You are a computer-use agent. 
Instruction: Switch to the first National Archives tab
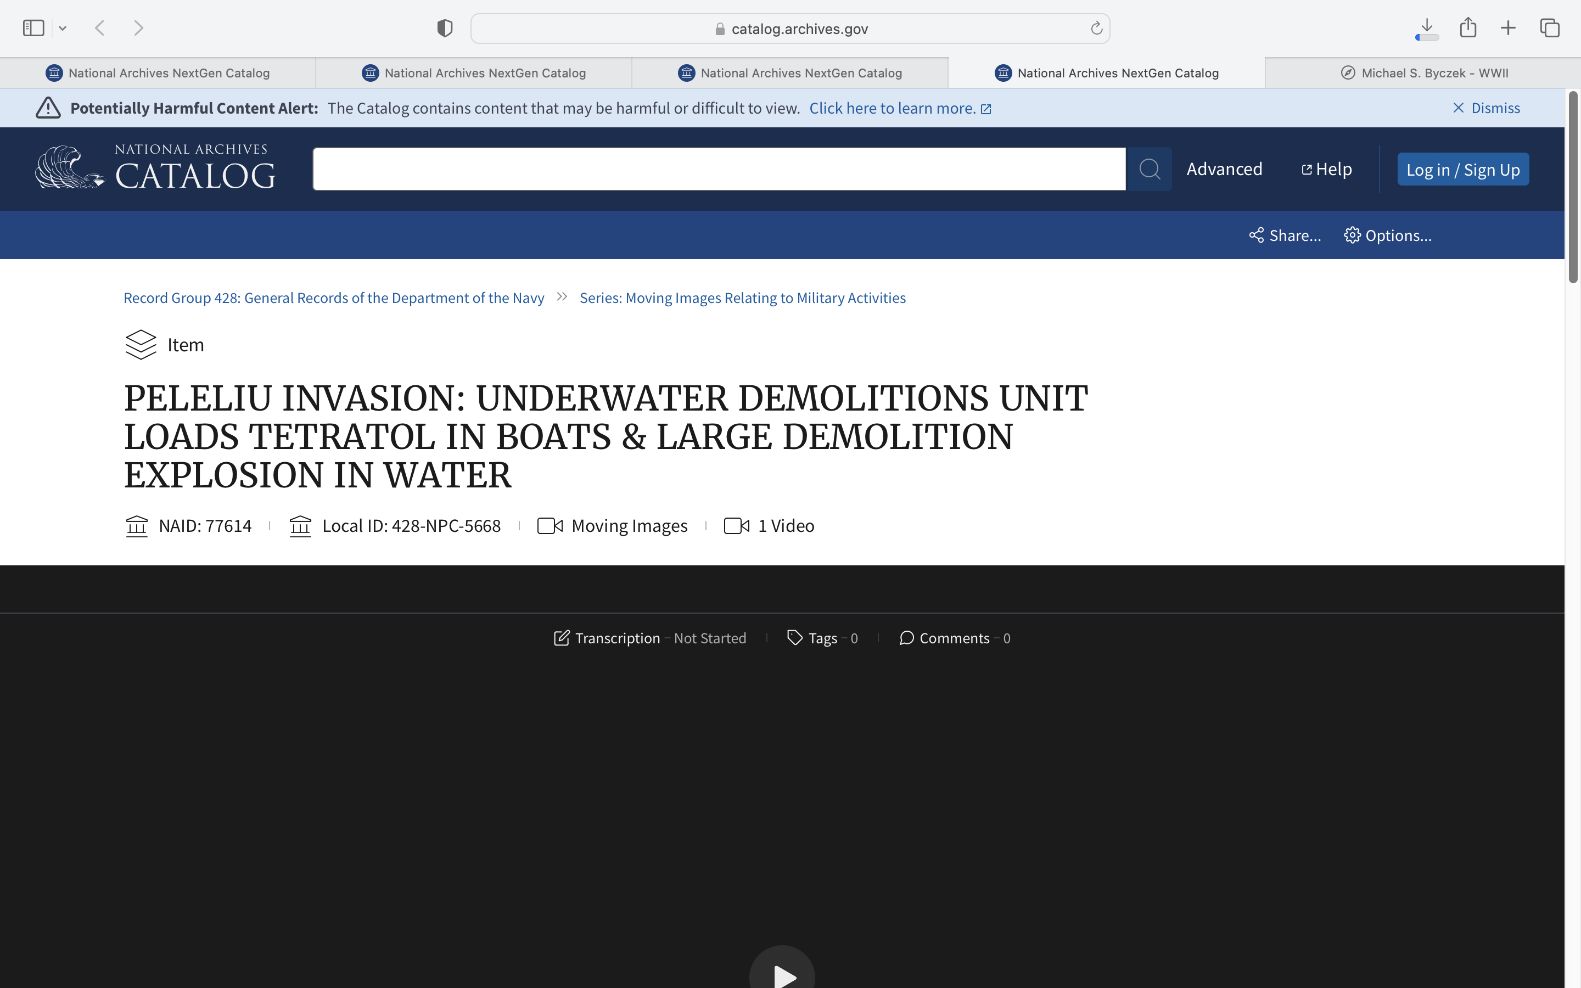tap(158, 73)
